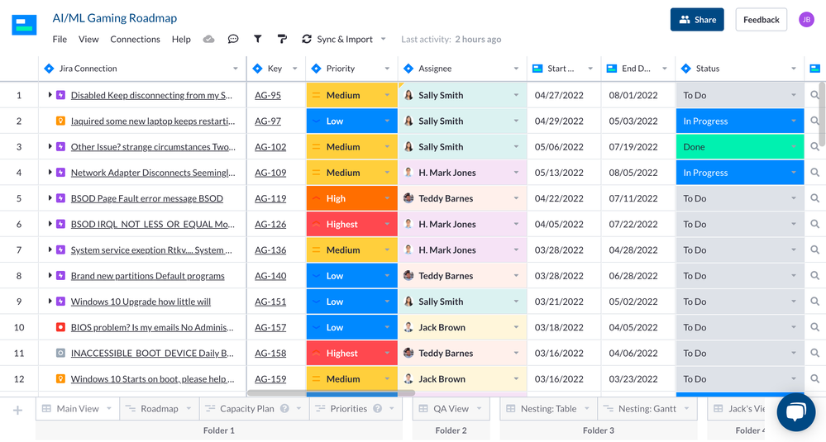Image resolution: width=826 pixels, height=442 pixels.
Task: Click Jack Brown's avatar in row 10
Action: tap(408, 327)
